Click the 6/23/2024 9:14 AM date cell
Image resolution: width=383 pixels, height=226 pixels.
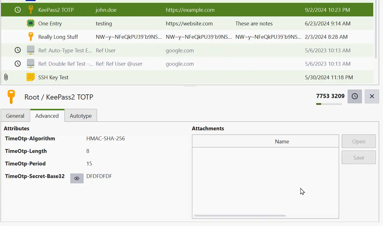[328, 23]
